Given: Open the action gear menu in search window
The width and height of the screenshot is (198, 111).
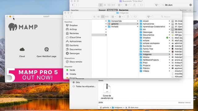Looking at the screenshot, I should tap(127, 5).
